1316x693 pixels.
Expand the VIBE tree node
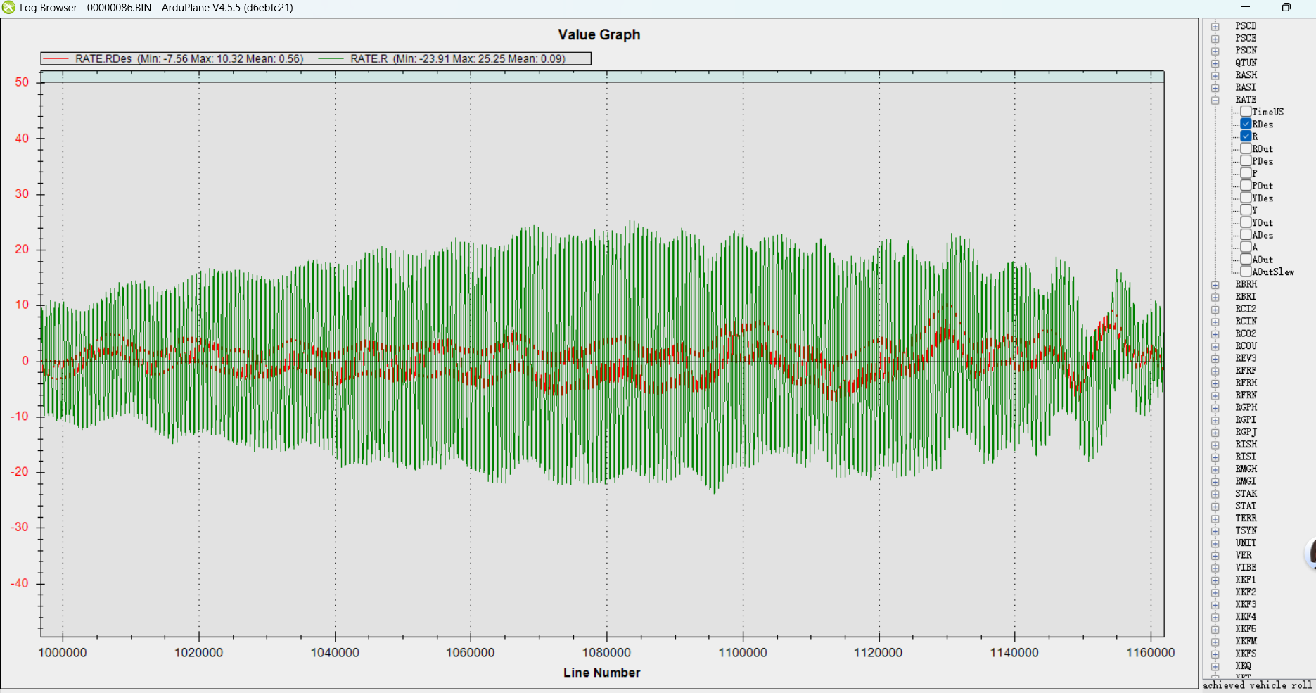(x=1215, y=568)
